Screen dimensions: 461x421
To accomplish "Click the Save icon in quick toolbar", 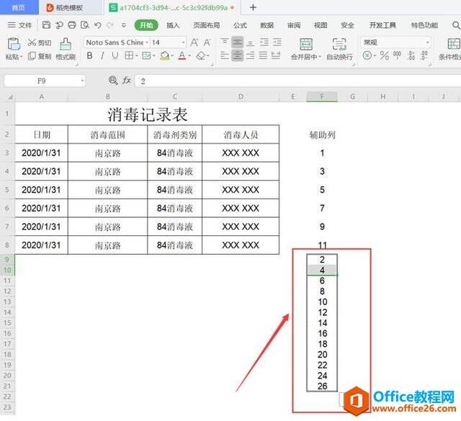I will tap(46, 25).
